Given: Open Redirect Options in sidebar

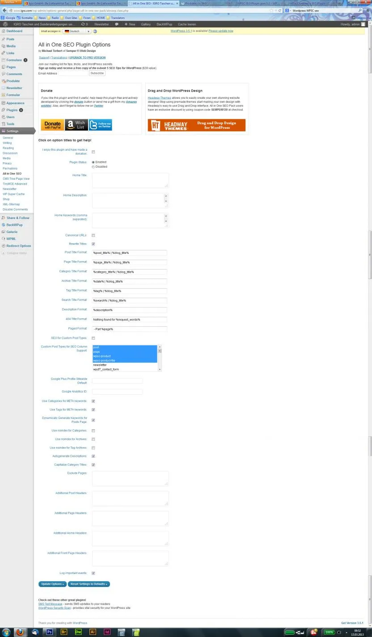Looking at the screenshot, I should [x=19, y=246].
